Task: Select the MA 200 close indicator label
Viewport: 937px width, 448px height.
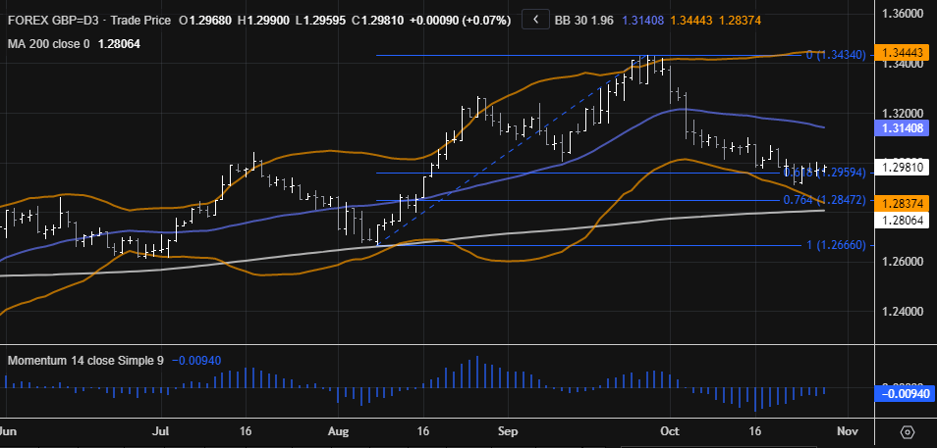Action: pyautogui.click(x=47, y=43)
